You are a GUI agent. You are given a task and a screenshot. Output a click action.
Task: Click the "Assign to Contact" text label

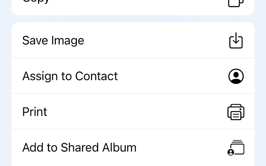[70, 76]
